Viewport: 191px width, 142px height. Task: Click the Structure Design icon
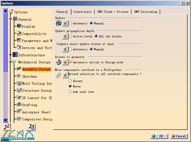click(x=19, y=90)
